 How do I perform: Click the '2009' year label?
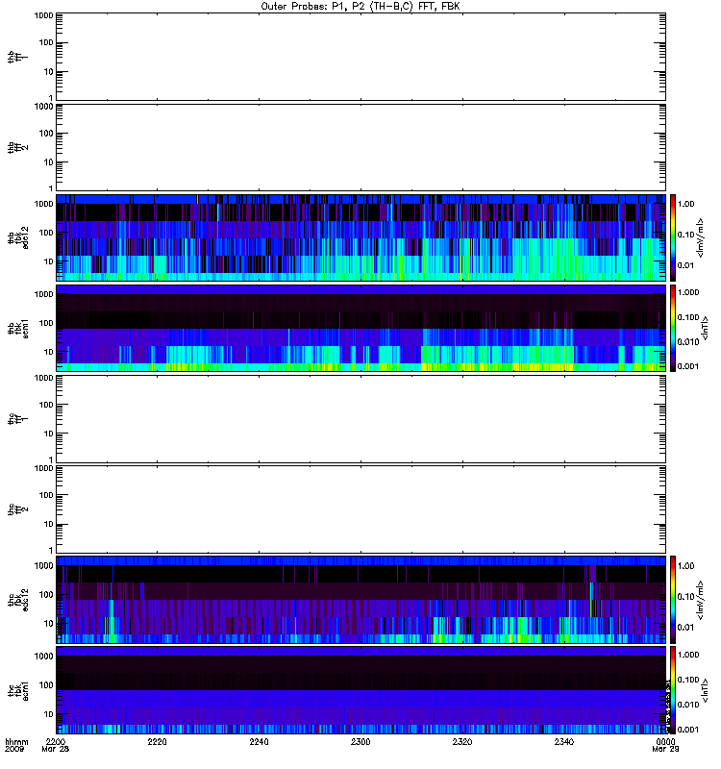(12, 749)
